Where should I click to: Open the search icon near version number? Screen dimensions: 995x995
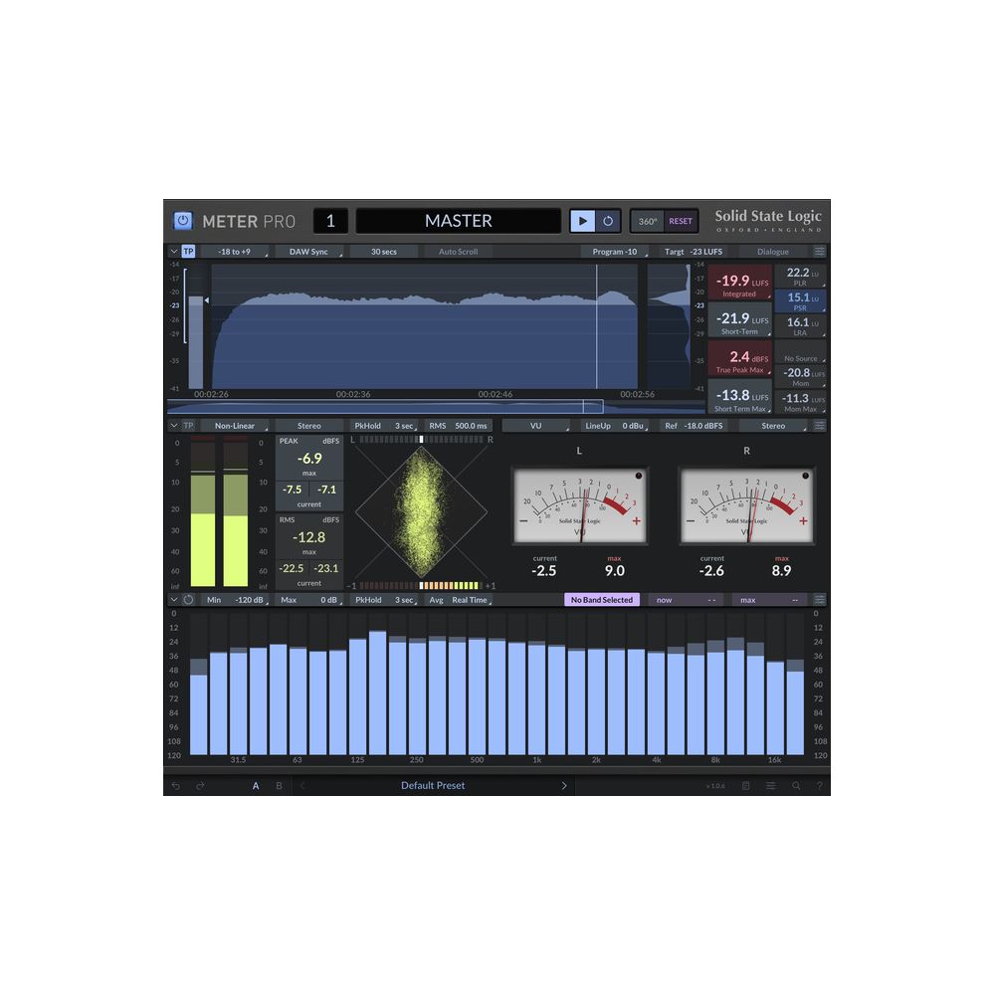point(795,785)
